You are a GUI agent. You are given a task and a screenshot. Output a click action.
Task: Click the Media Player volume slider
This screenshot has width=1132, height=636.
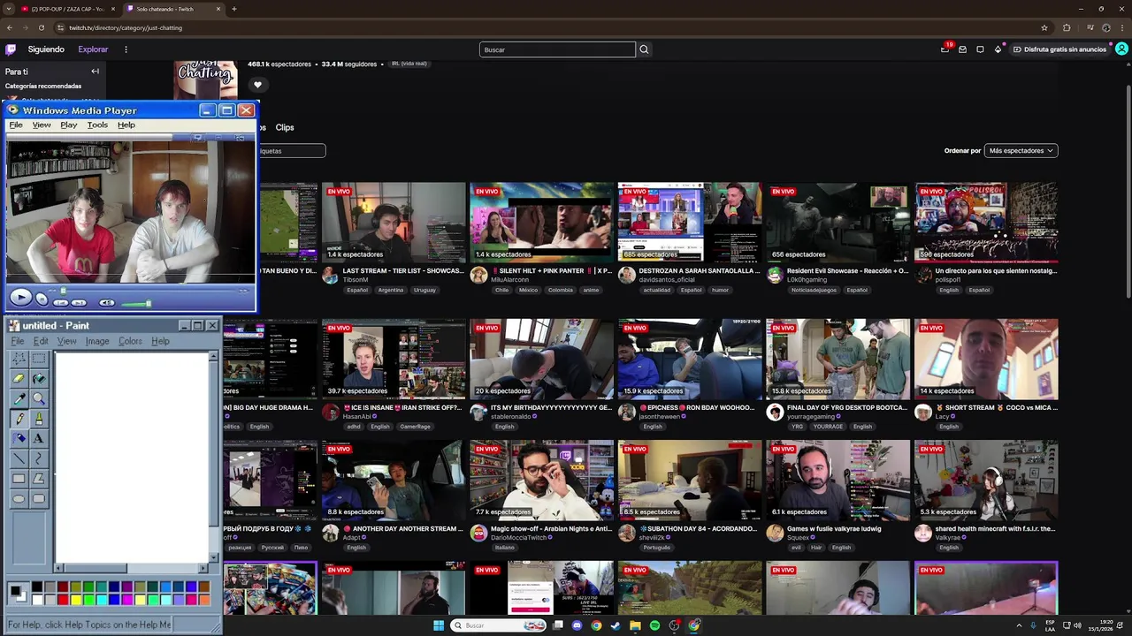(135, 303)
